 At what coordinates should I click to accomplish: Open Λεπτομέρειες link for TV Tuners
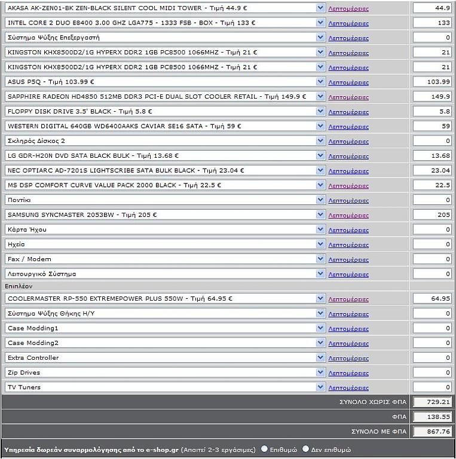[348, 388]
